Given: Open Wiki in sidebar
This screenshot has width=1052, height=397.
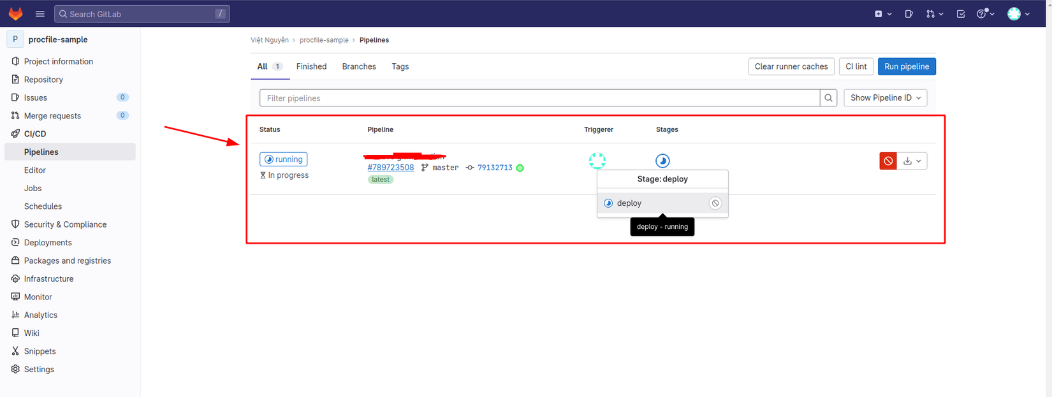Looking at the screenshot, I should click(x=32, y=333).
